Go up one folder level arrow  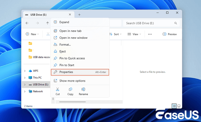coord(47,23)
